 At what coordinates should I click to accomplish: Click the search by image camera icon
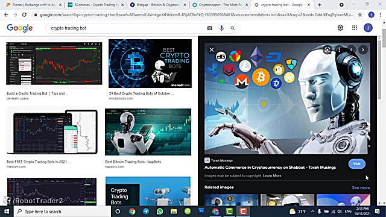(x=209, y=28)
